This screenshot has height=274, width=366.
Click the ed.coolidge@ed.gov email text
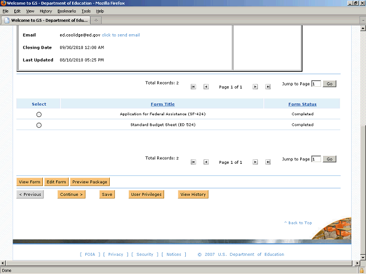coord(80,35)
